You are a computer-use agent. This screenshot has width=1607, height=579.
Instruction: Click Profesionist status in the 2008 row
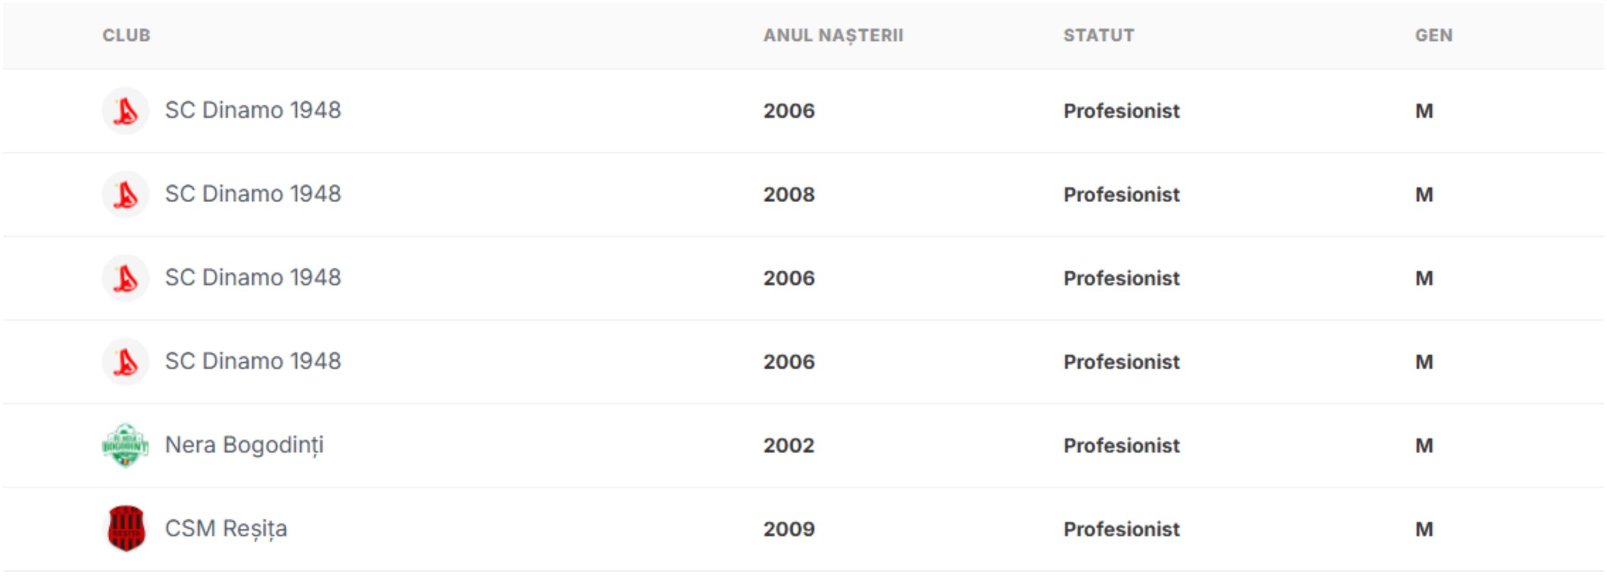[1122, 194]
